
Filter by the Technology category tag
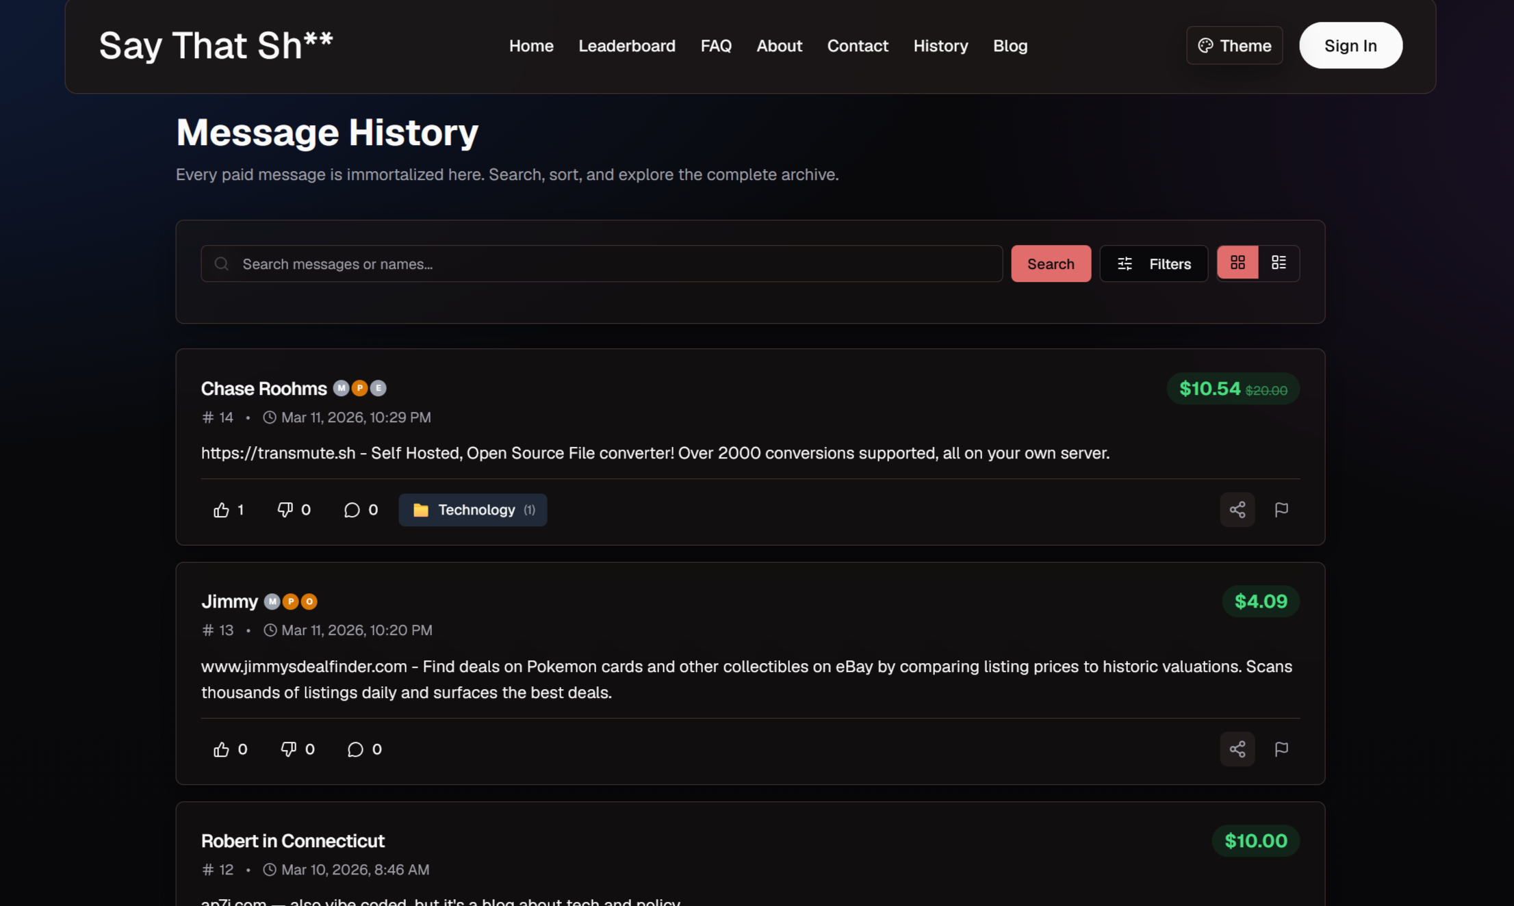(472, 509)
